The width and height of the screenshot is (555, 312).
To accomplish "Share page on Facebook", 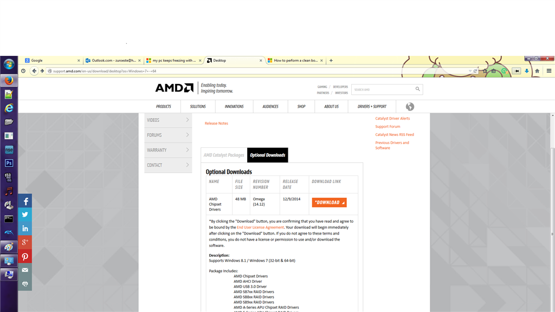I will [x=25, y=201].
